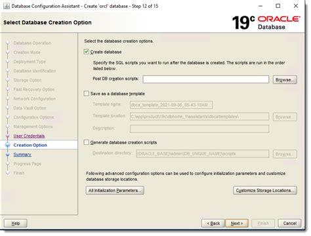This screenshot has width=311, height=236.
Task: Click the Progress Page step text
Action: (28, 164)
